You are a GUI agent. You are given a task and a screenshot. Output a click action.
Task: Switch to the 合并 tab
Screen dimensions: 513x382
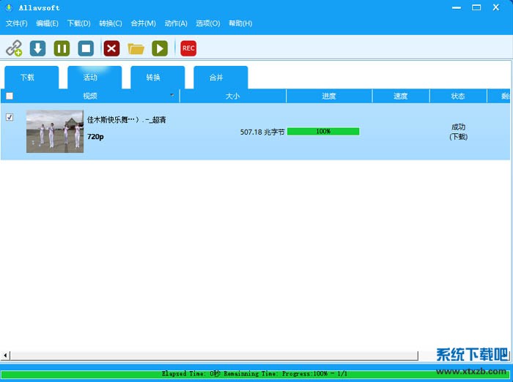click(216, 78)
